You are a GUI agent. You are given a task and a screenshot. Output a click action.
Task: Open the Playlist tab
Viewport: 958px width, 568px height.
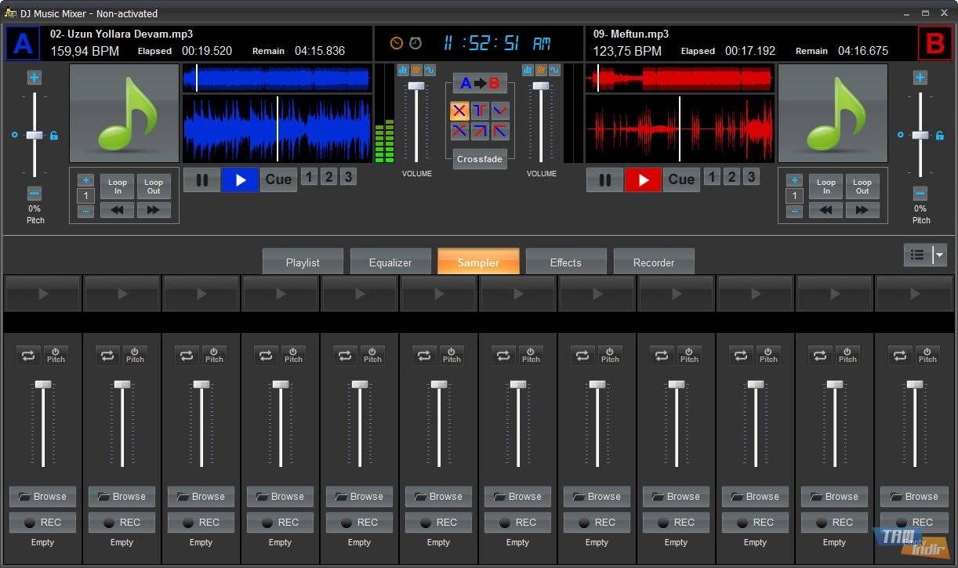(303, 262)
